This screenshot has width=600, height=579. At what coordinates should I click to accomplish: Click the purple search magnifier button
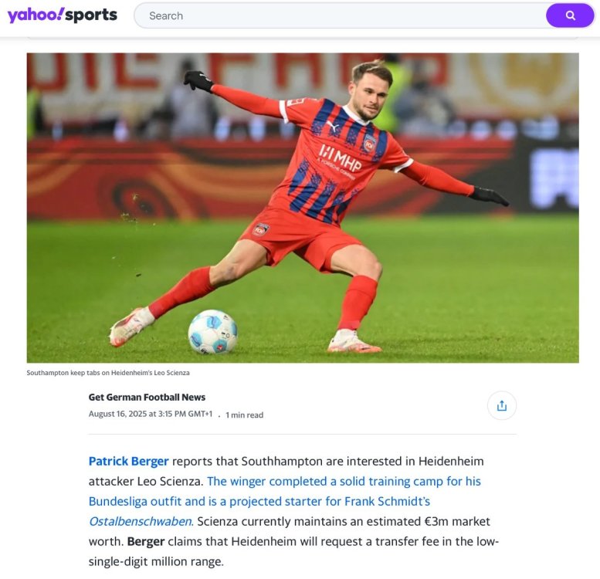point(570,15)
